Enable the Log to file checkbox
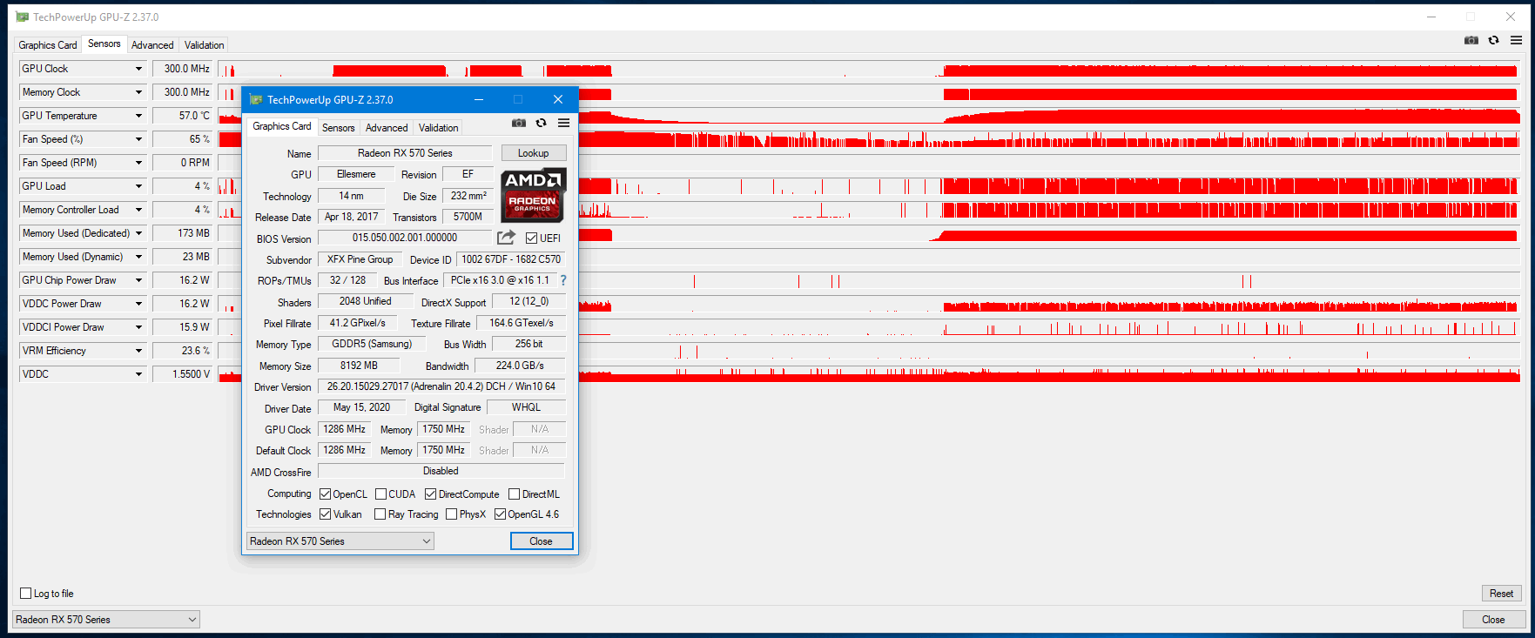The height and width of the screenshot is (638, 1535). (26, 594)
